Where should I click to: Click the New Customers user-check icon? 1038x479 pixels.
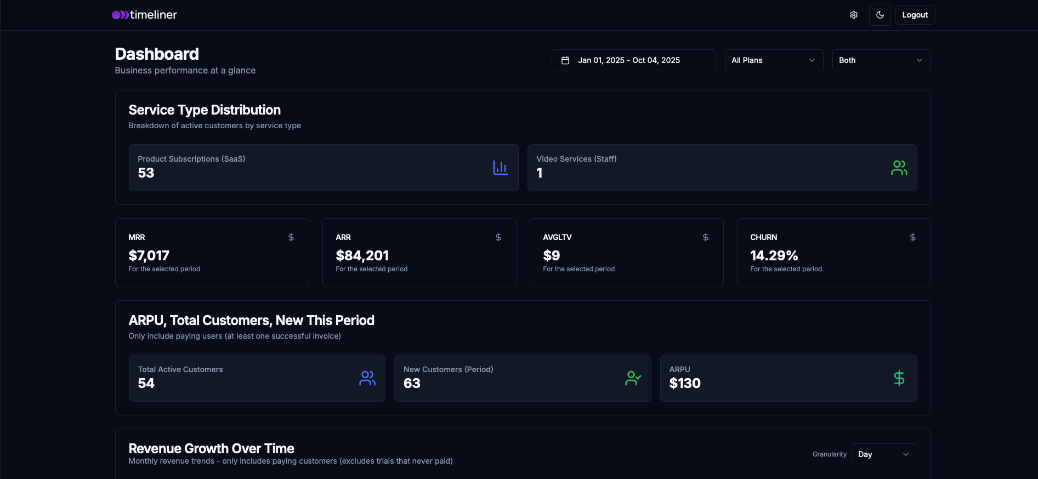(633, 378)
